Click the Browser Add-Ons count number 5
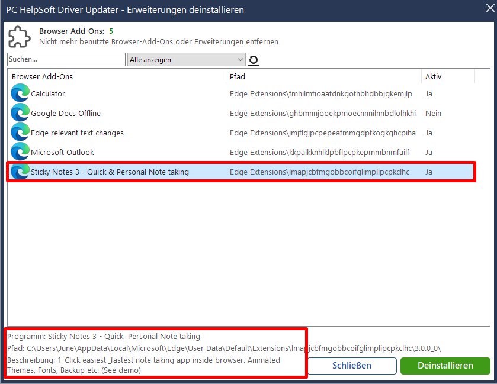This screenshot has height=384, width=497. pos(111,31)
